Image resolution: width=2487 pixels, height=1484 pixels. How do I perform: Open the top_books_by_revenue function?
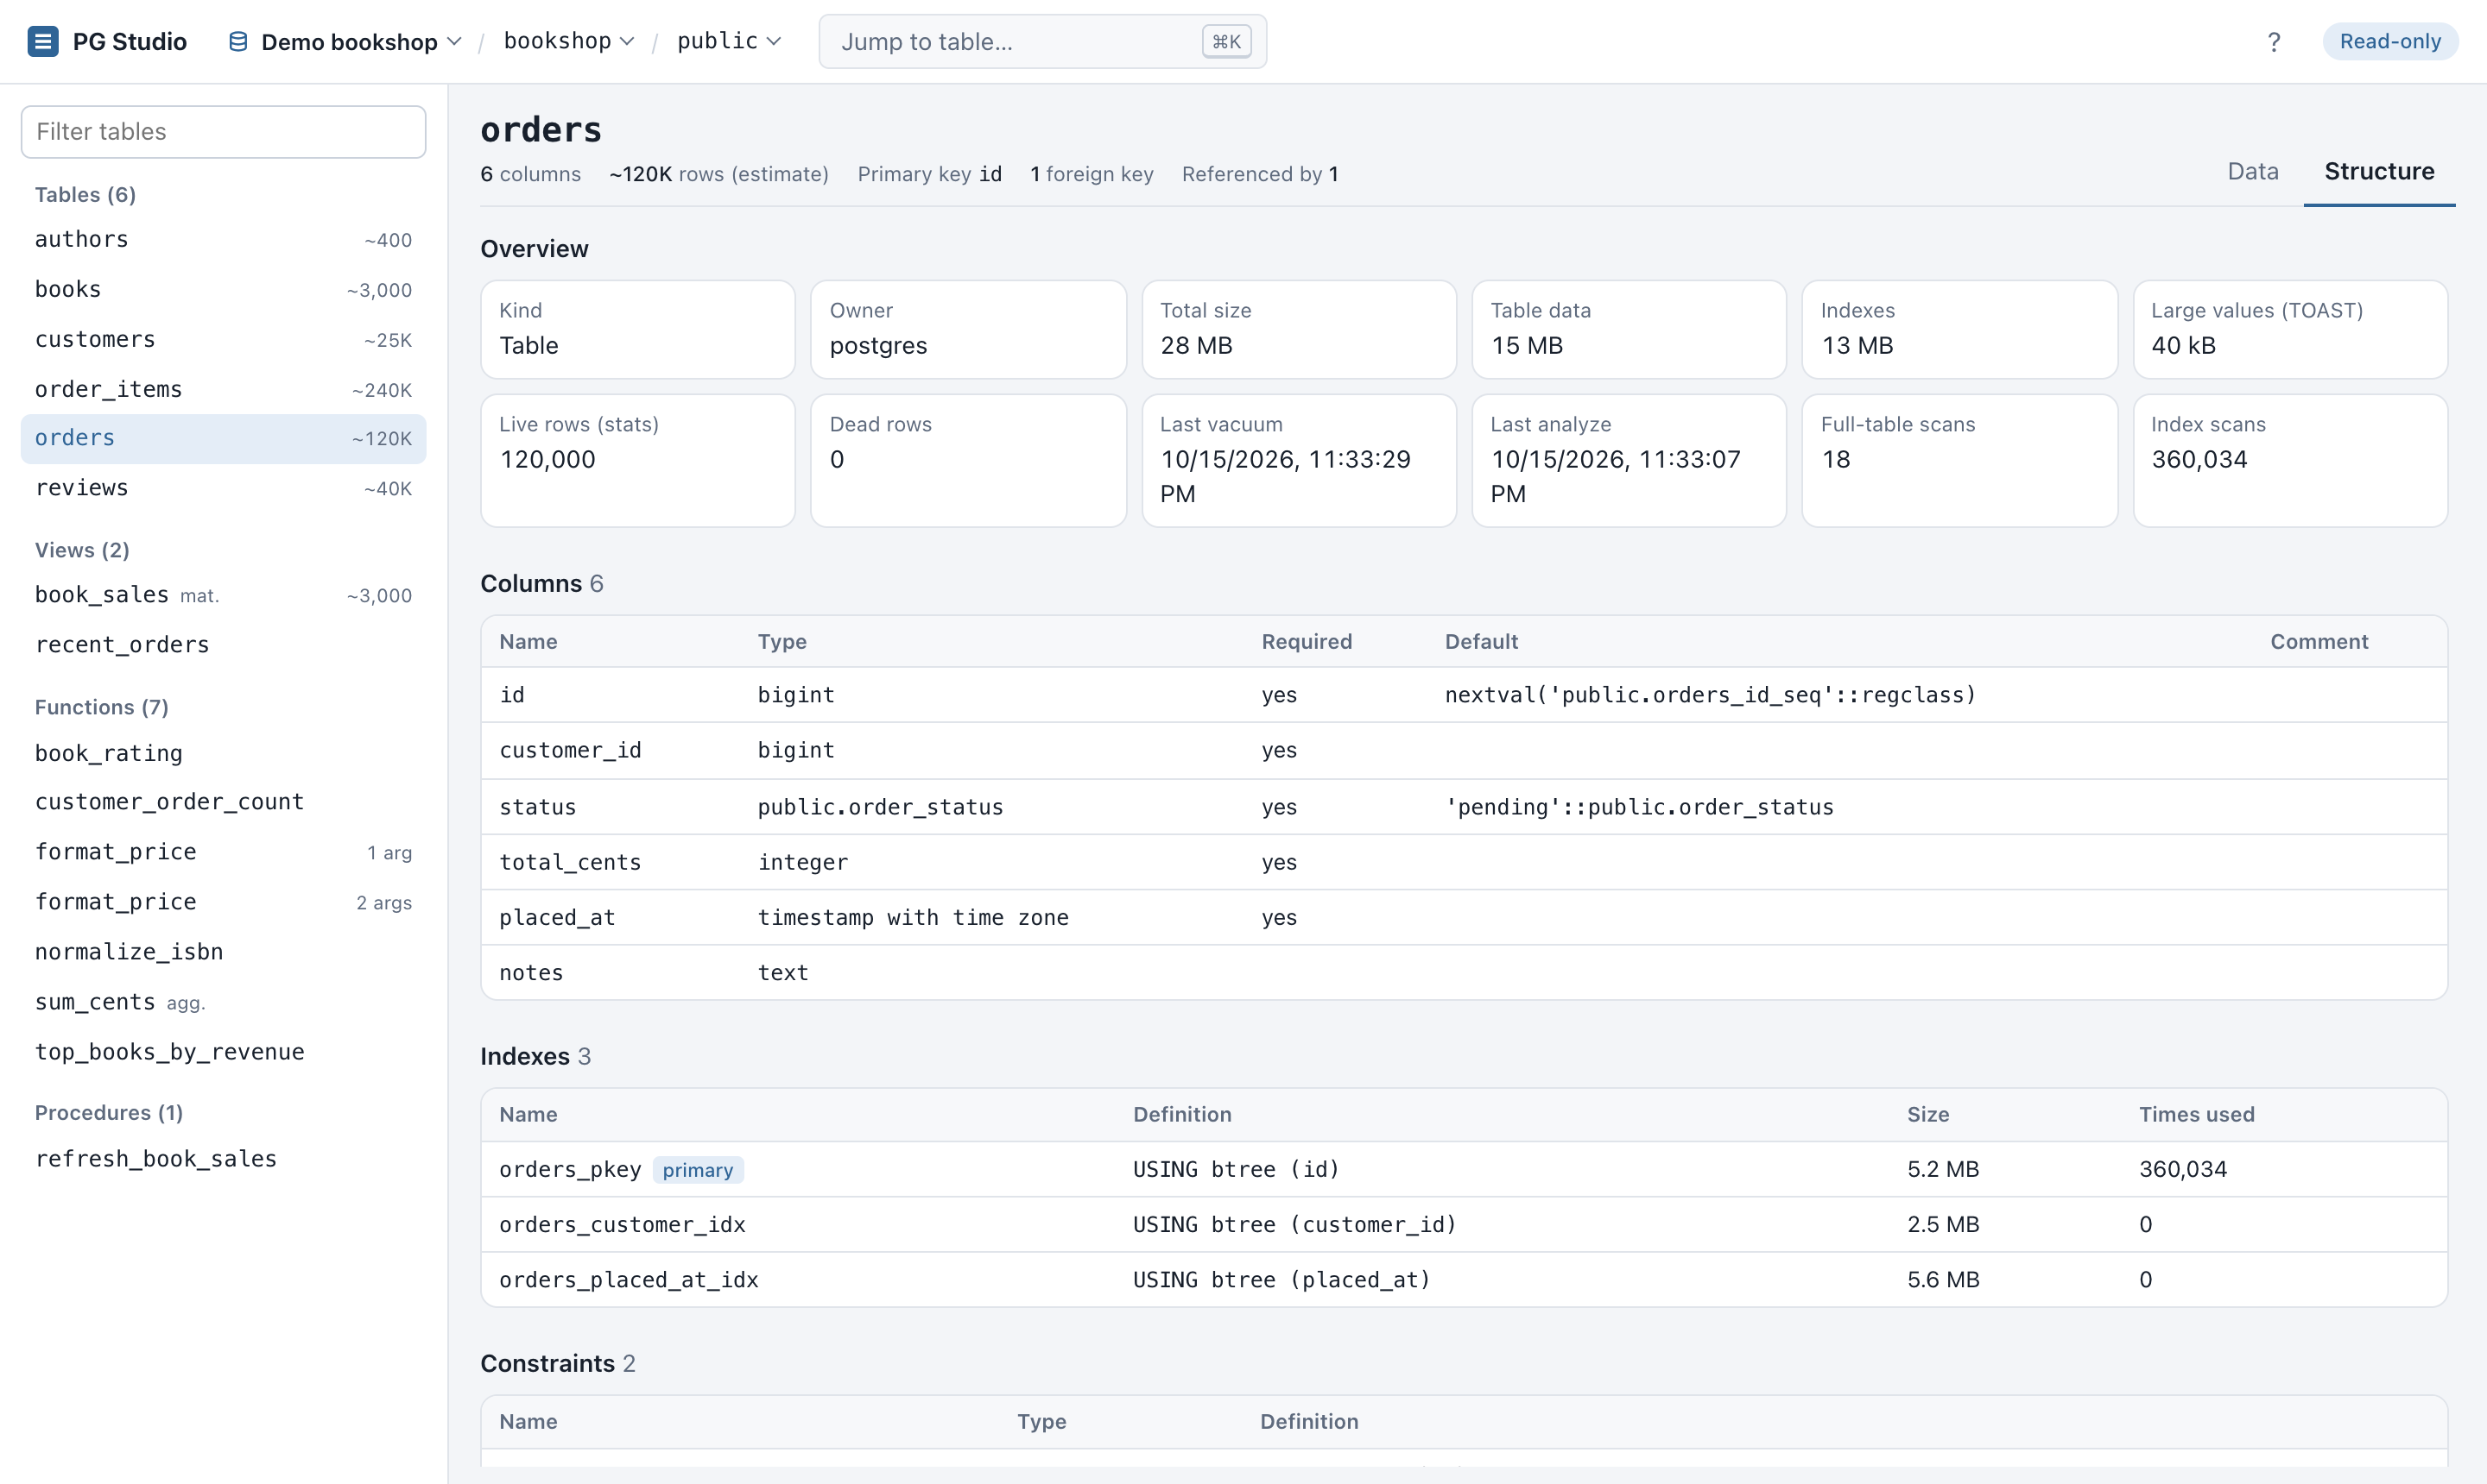tap(223, 1053)
